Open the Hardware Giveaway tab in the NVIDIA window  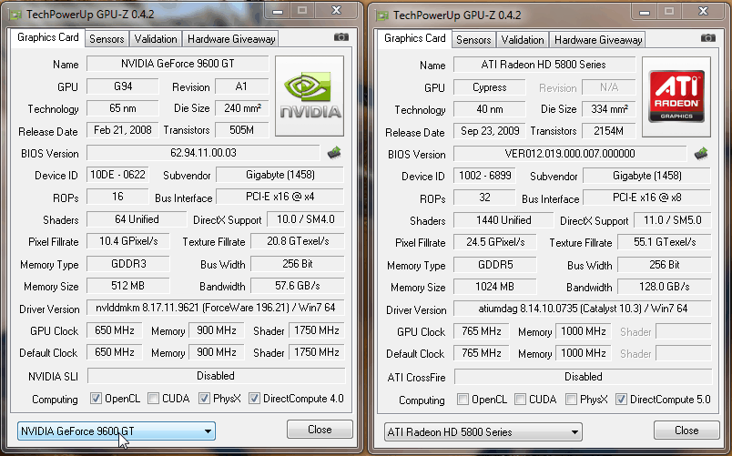pos(231,39)
